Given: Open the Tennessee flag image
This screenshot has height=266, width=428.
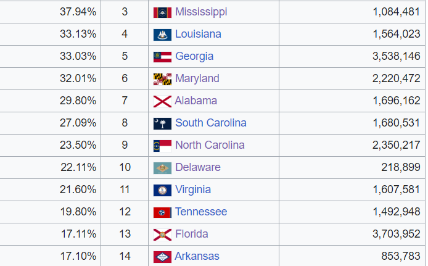Looking at the screenshot, I should pos(162,213).
